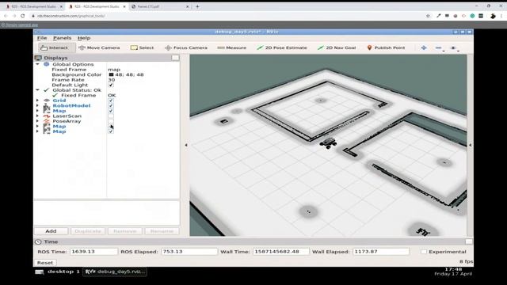Screen dimensions: 507x285
Task: Uncheck the Grid display checkbox
Action: 111,101
